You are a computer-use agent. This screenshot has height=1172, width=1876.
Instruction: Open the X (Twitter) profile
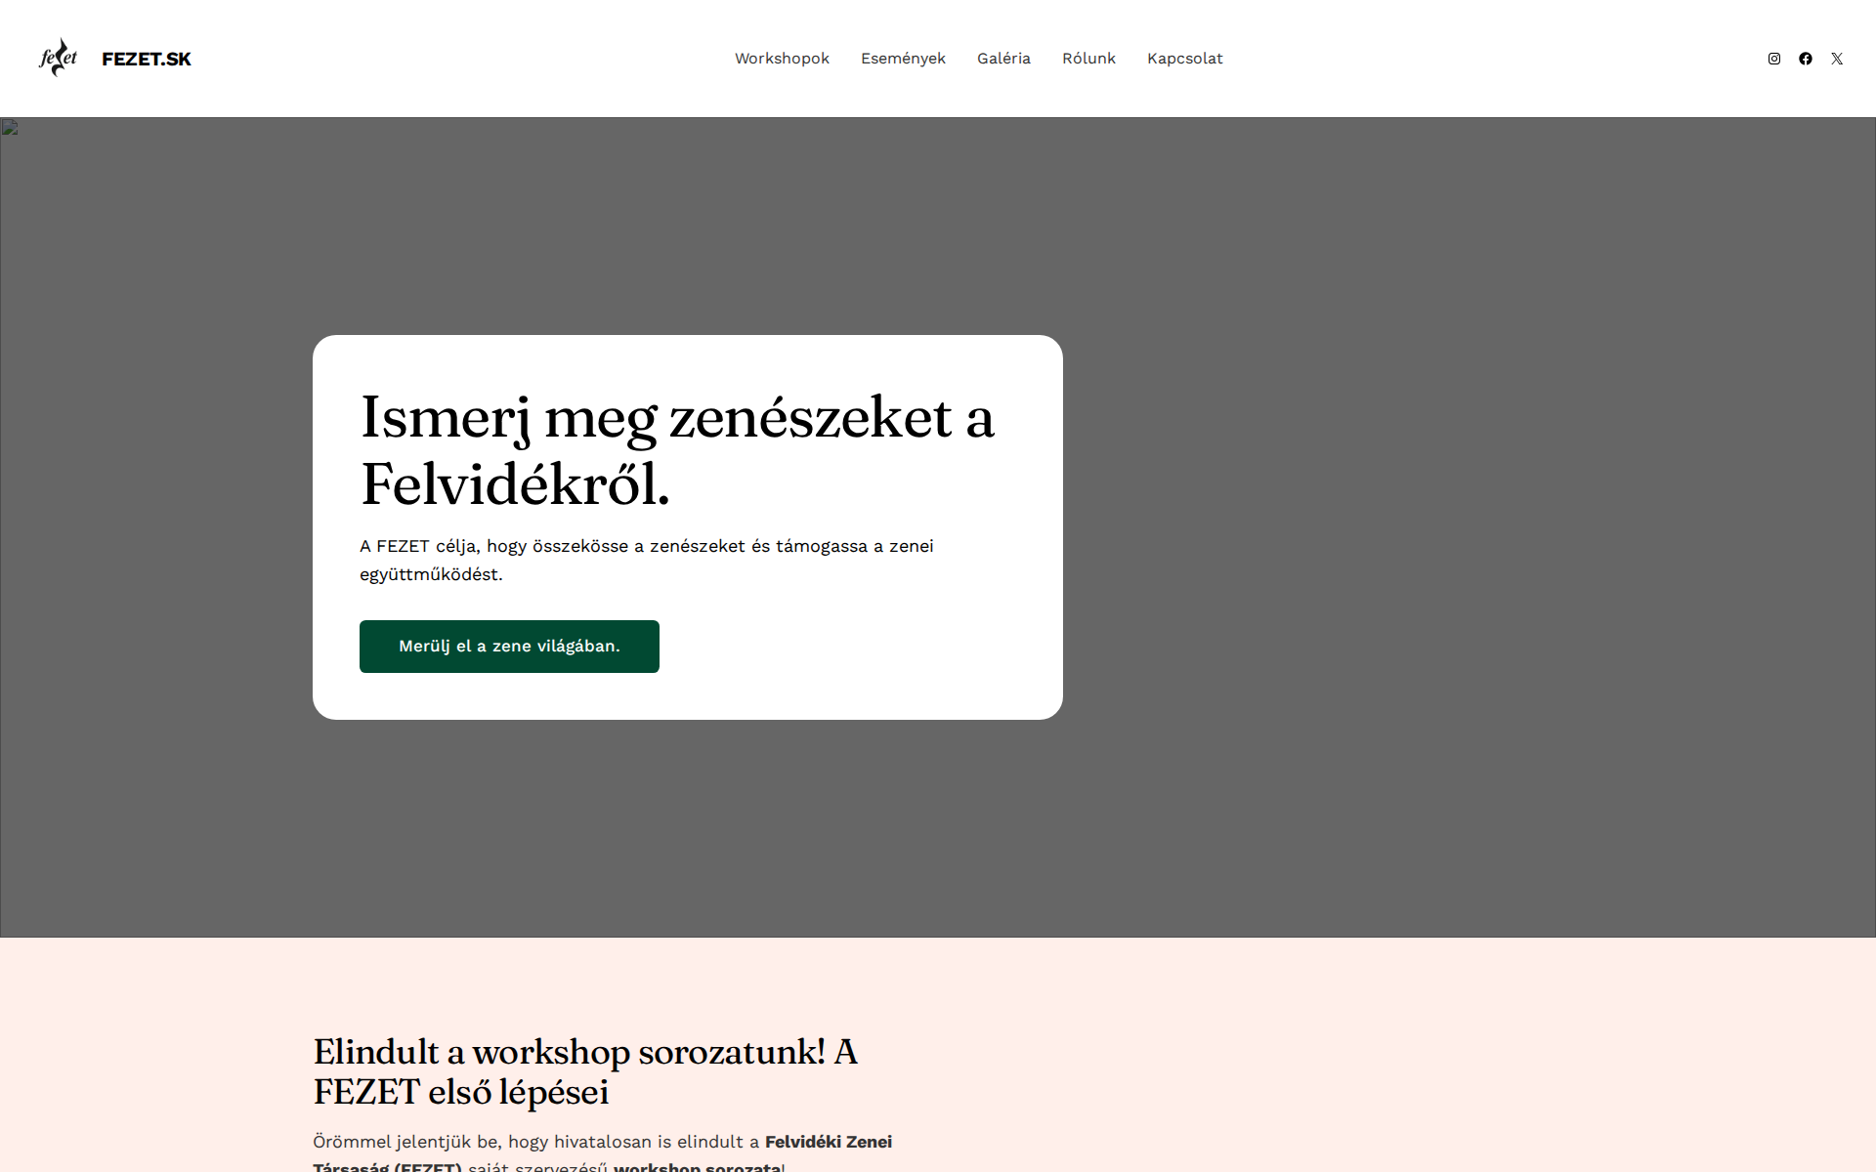1836,59
